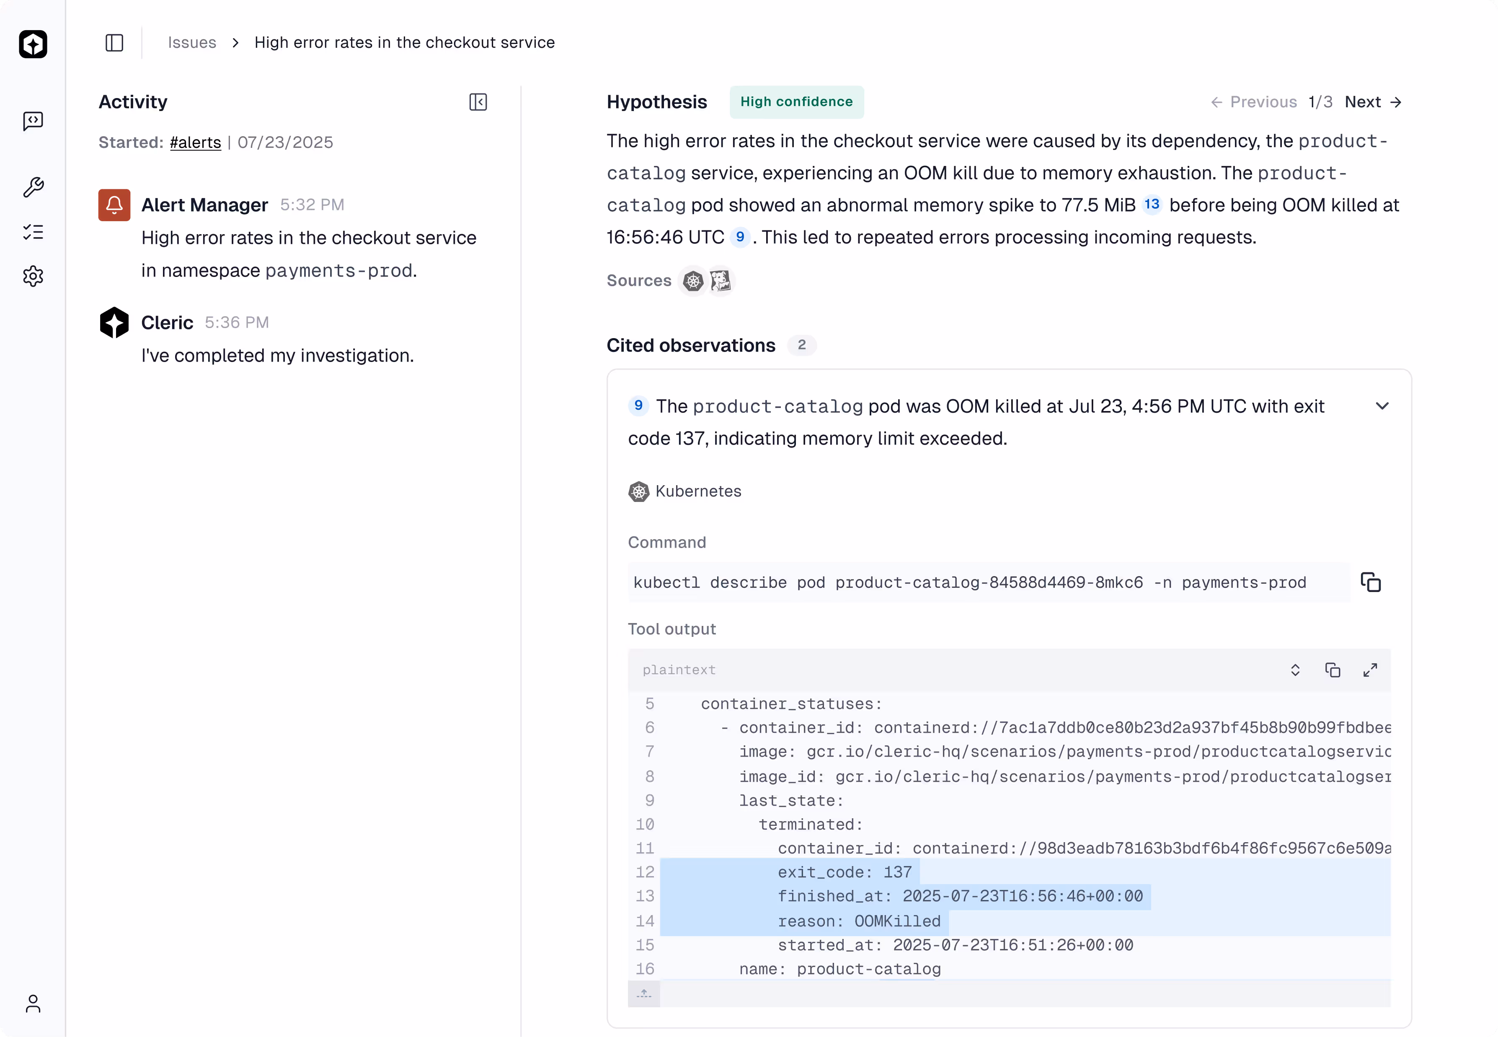This screenshot has height=1037, width=1498.
Task: Open tools via the wrench sidebar icon
Action: (33, 187)
